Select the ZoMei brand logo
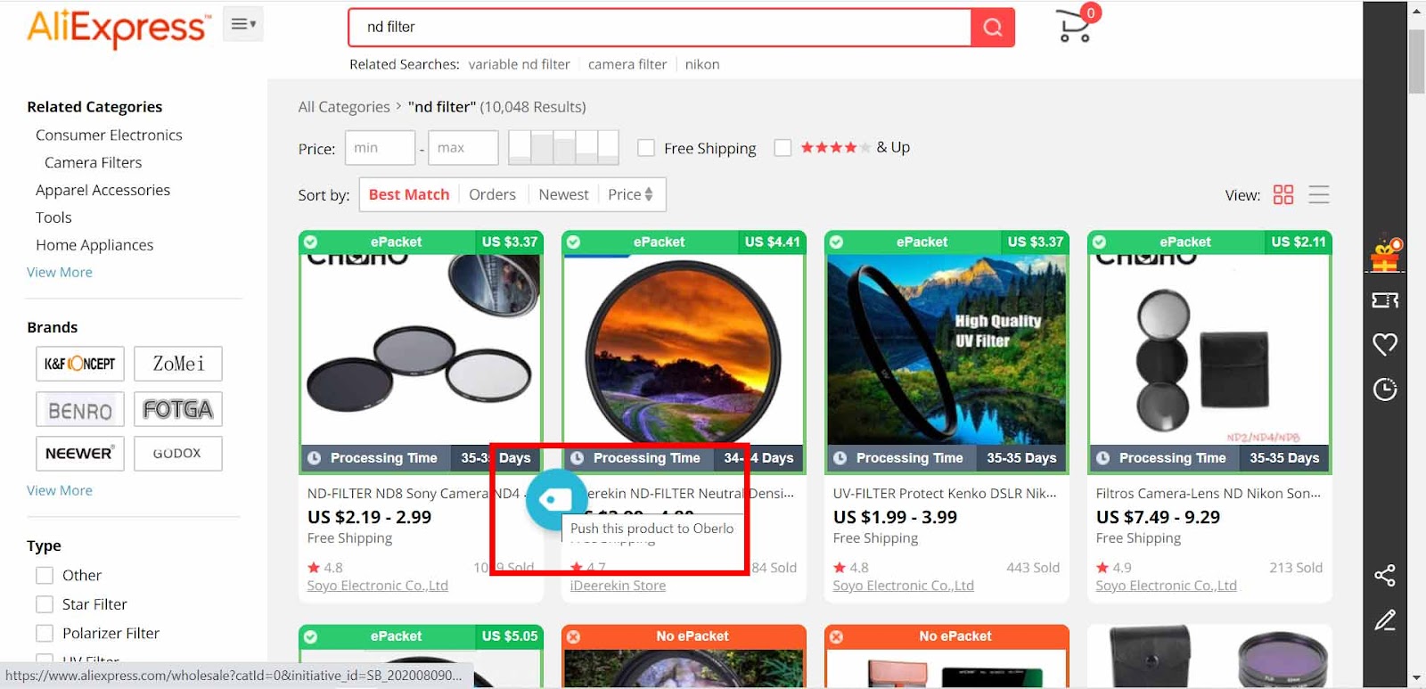This screenshot has width=1426, height=689. tap(178, 364)
